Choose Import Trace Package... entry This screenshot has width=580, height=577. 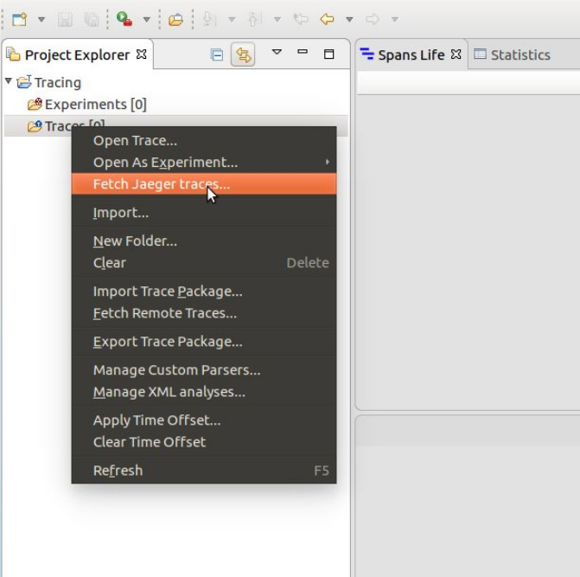[204, 292]
